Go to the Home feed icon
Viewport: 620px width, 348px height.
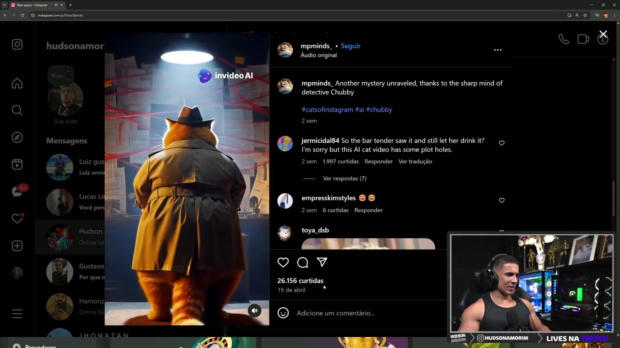[17, 83]
